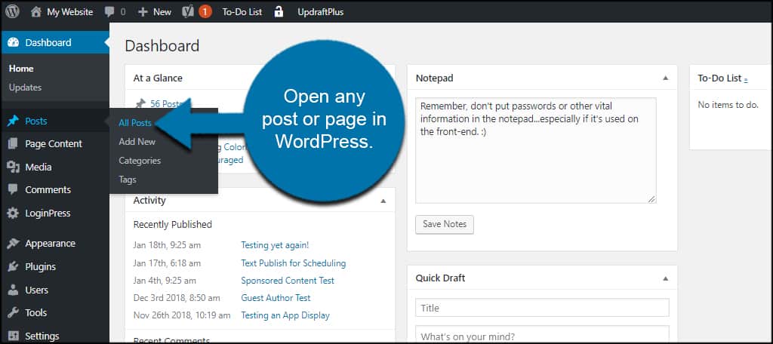Click the Appearance paintbrush icon
This screenshot has height=344, width=773.
point(14,244)
